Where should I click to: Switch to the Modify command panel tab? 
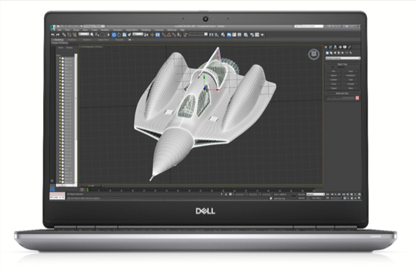coord(330,47)
